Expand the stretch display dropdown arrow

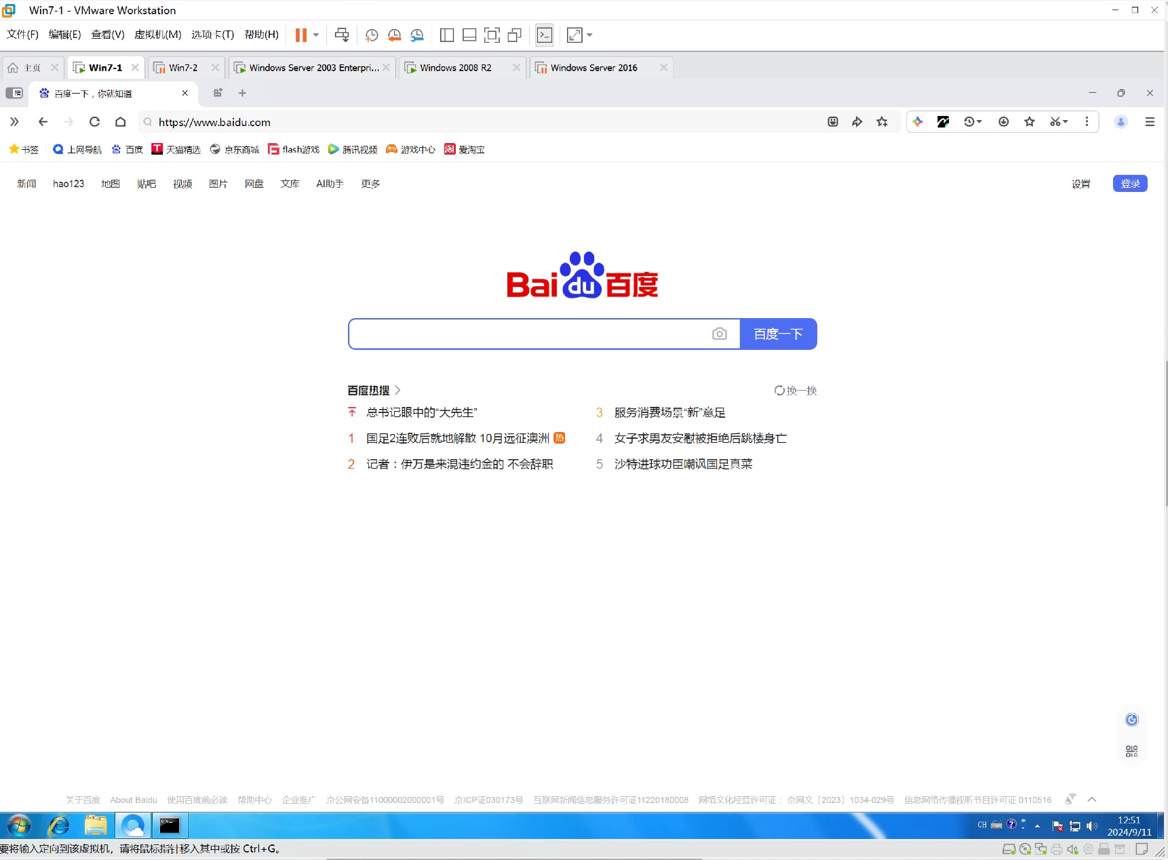click(x=589, y=35)
